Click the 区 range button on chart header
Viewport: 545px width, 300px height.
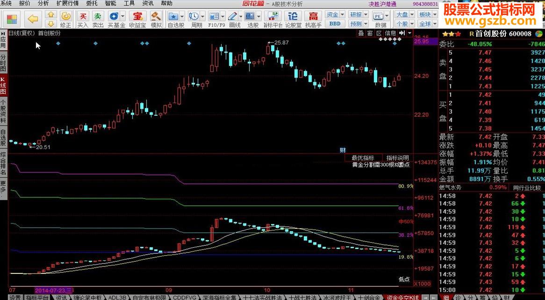(379, 33)
